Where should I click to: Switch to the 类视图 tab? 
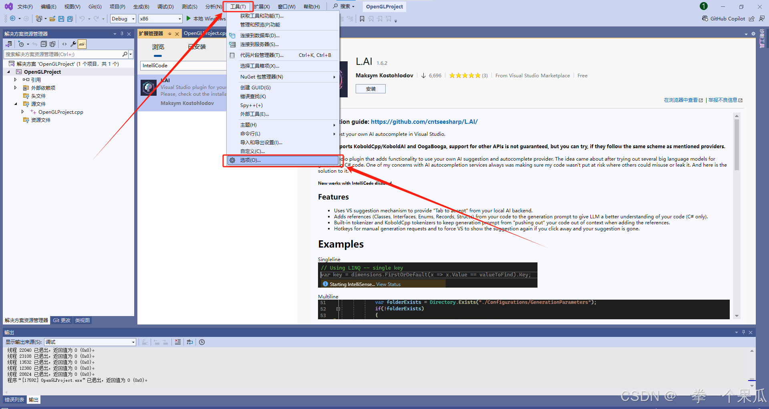(x=83, y=320)
